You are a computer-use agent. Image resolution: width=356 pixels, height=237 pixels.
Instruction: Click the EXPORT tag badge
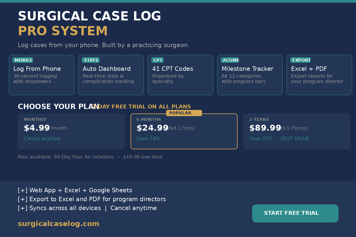[300, 60]
